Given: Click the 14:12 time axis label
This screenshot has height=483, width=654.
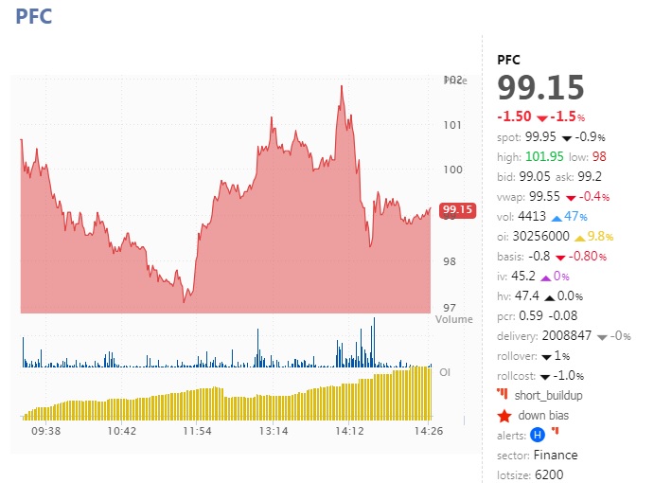Looking at the screenshot, I should coord(349,431).
